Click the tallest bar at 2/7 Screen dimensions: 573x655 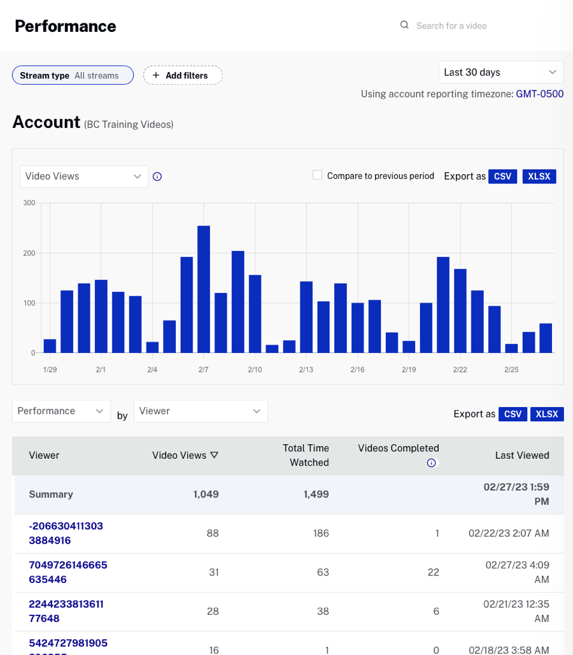(204, 289)
